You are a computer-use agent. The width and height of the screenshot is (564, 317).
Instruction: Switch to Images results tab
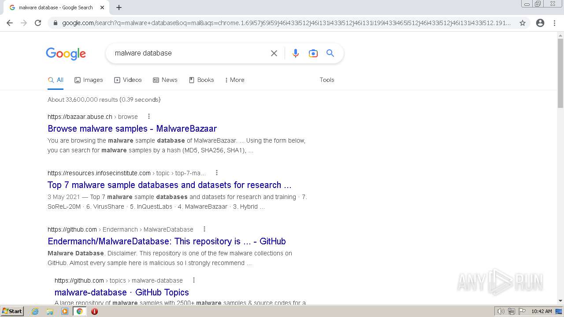point(89,80)
